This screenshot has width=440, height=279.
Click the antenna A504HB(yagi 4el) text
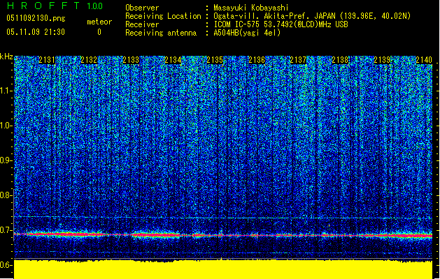click(x=247, y=33)
